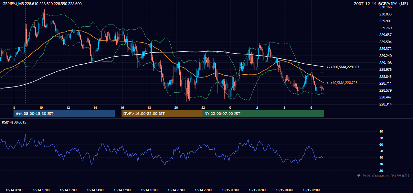
Task: Click hour tick 8 under price chart
Action: point(14,107)
